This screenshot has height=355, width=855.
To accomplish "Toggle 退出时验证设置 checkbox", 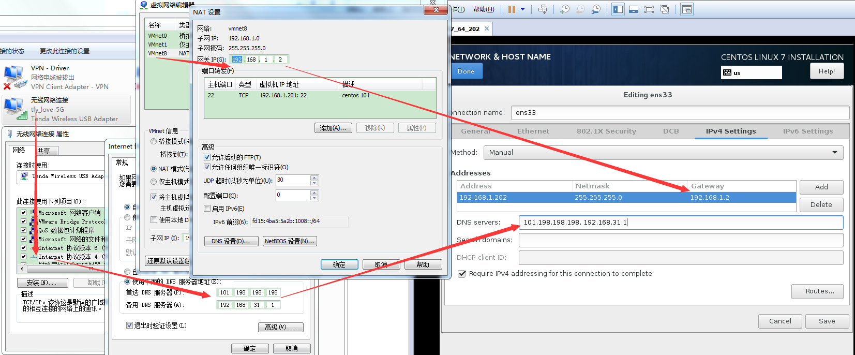I will (x=129, y=326).
